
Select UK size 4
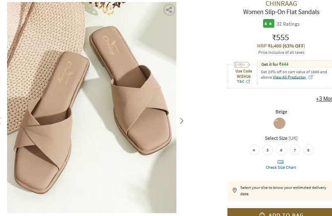pyautogui.click(x=254, y=150)
